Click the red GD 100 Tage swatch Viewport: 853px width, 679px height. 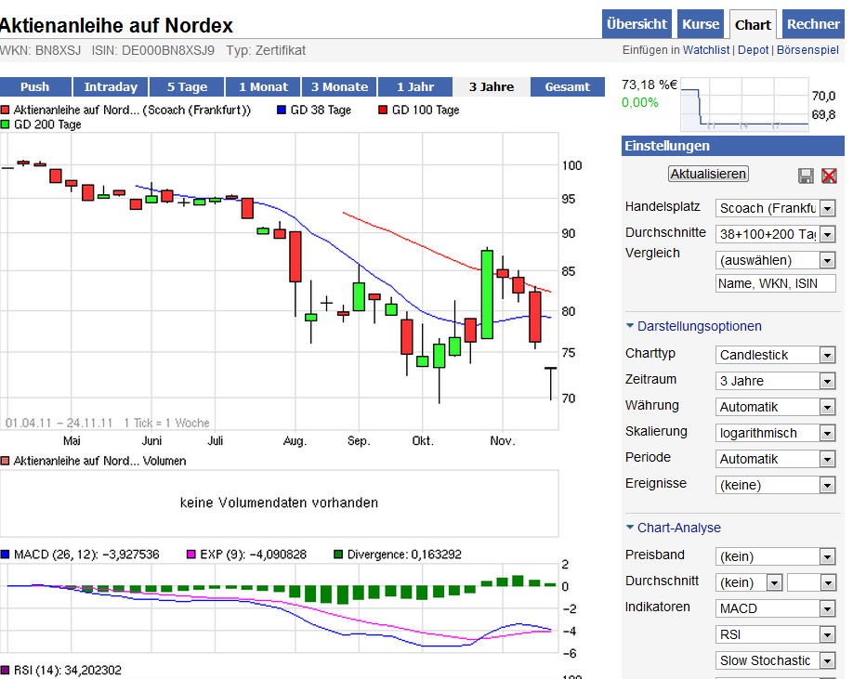click(x=383, y=110)
